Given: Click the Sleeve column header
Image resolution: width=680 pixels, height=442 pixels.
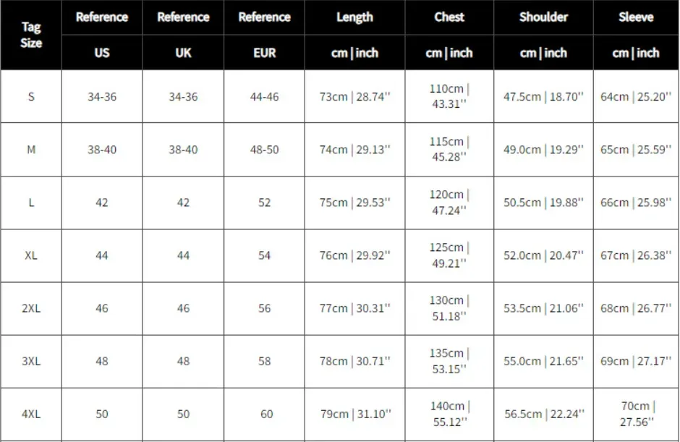Looking at the screenshot, I should [636, 17].
